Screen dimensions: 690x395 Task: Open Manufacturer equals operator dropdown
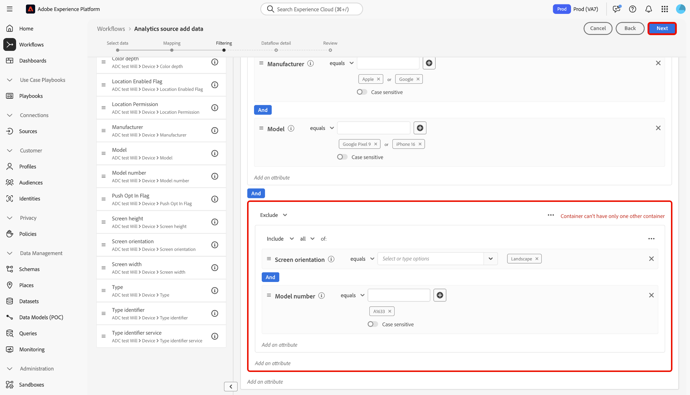coord(342,63)
